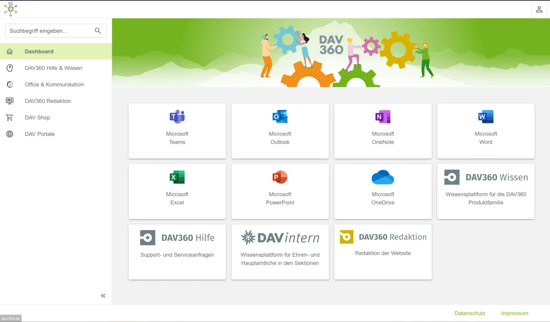This screenshot has width=550, height=322.
Task: Click the OneDrive cloud icon
Action: click(x=383, y=177)
